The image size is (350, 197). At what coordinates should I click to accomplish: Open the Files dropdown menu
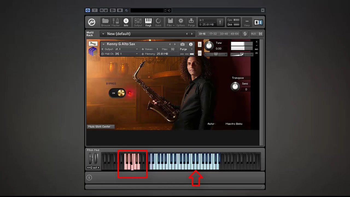click(x=170, y=22)
